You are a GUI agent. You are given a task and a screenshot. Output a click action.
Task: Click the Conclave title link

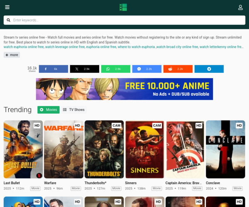coord(213,183)
